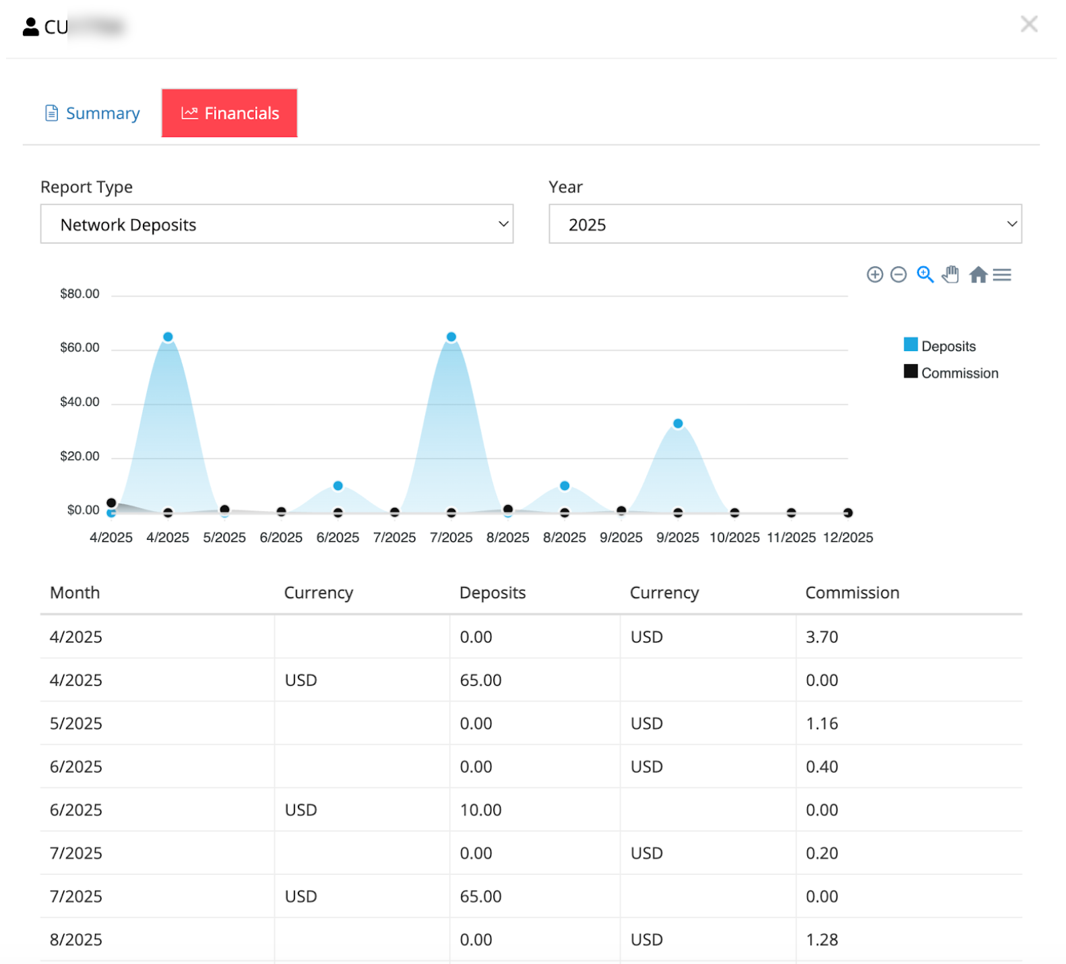Reset chart zoom with home icon
1066x964 pixels.
tap(978, 274)
